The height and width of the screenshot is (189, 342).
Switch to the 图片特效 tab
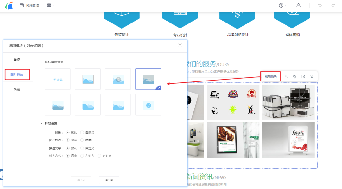(17, 75)
